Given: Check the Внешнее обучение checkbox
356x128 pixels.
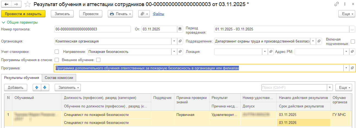Looking at the screenshot, I should (98, 60).
